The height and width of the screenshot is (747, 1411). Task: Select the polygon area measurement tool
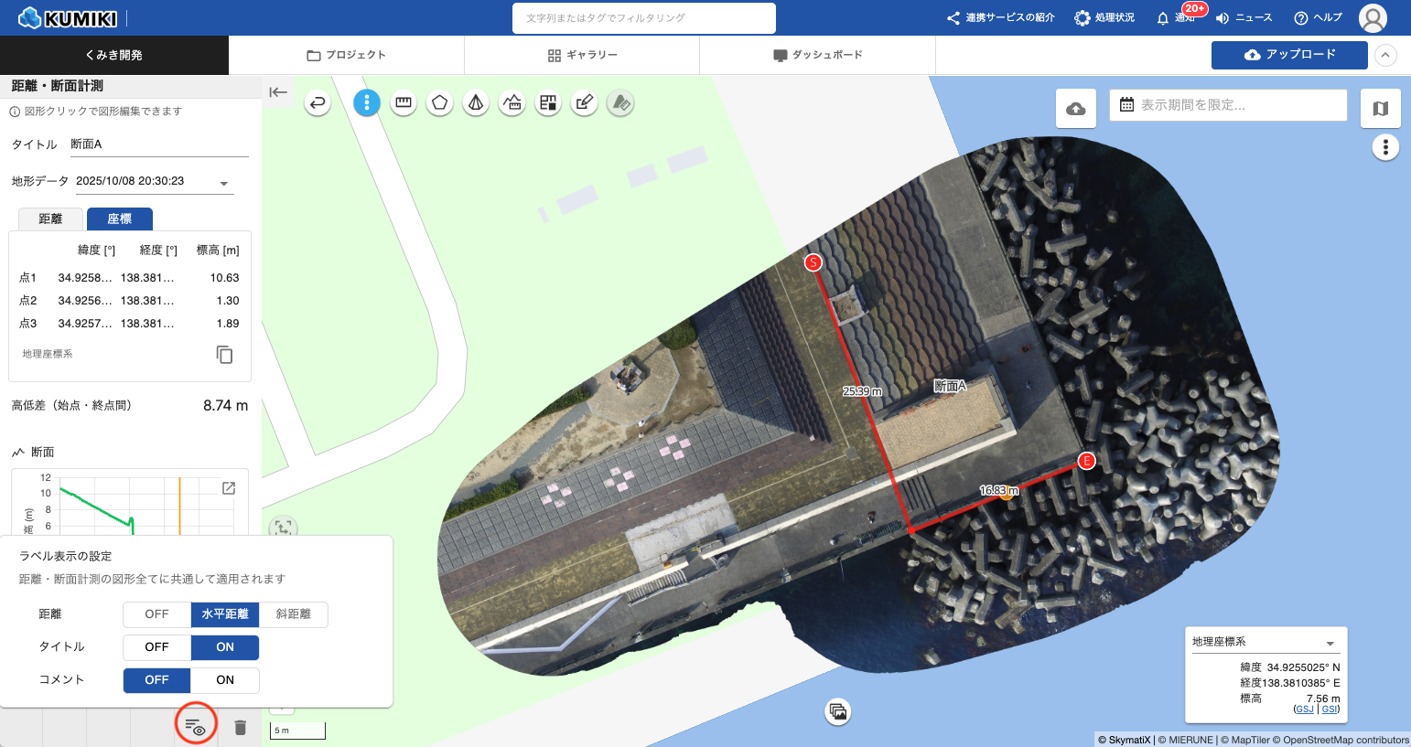pos(439,103)
